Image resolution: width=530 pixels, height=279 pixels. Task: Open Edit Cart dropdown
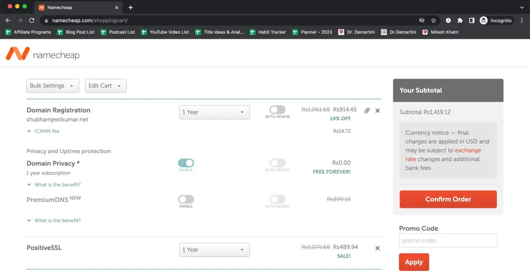coord(106,86)
